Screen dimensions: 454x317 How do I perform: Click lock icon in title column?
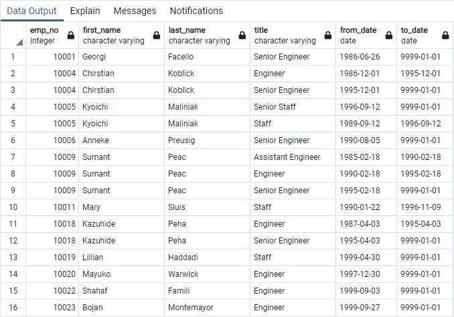[327, 35]
